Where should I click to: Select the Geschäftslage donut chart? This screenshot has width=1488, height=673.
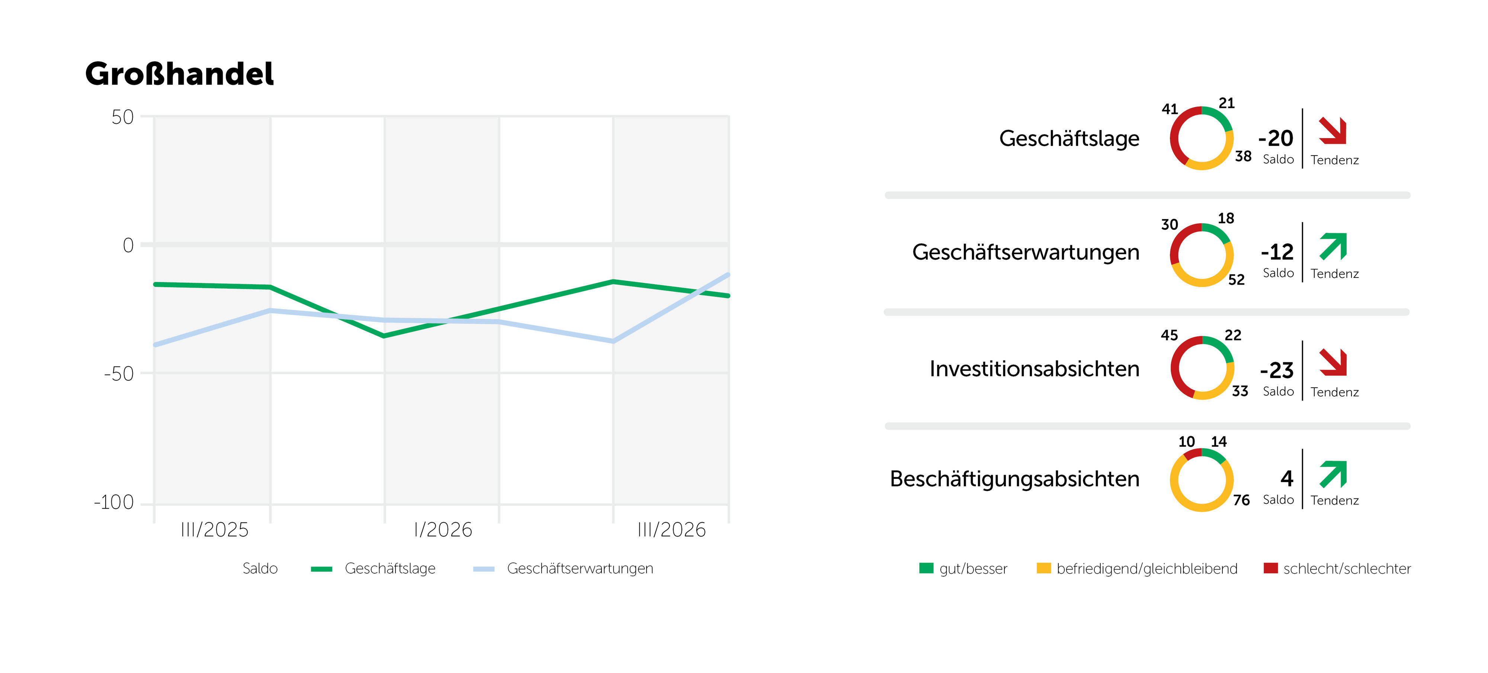[x=1202, y=138]
